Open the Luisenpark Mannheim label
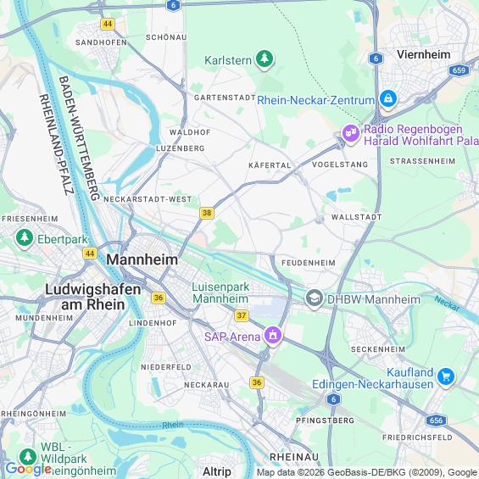 tap(220, 292)
